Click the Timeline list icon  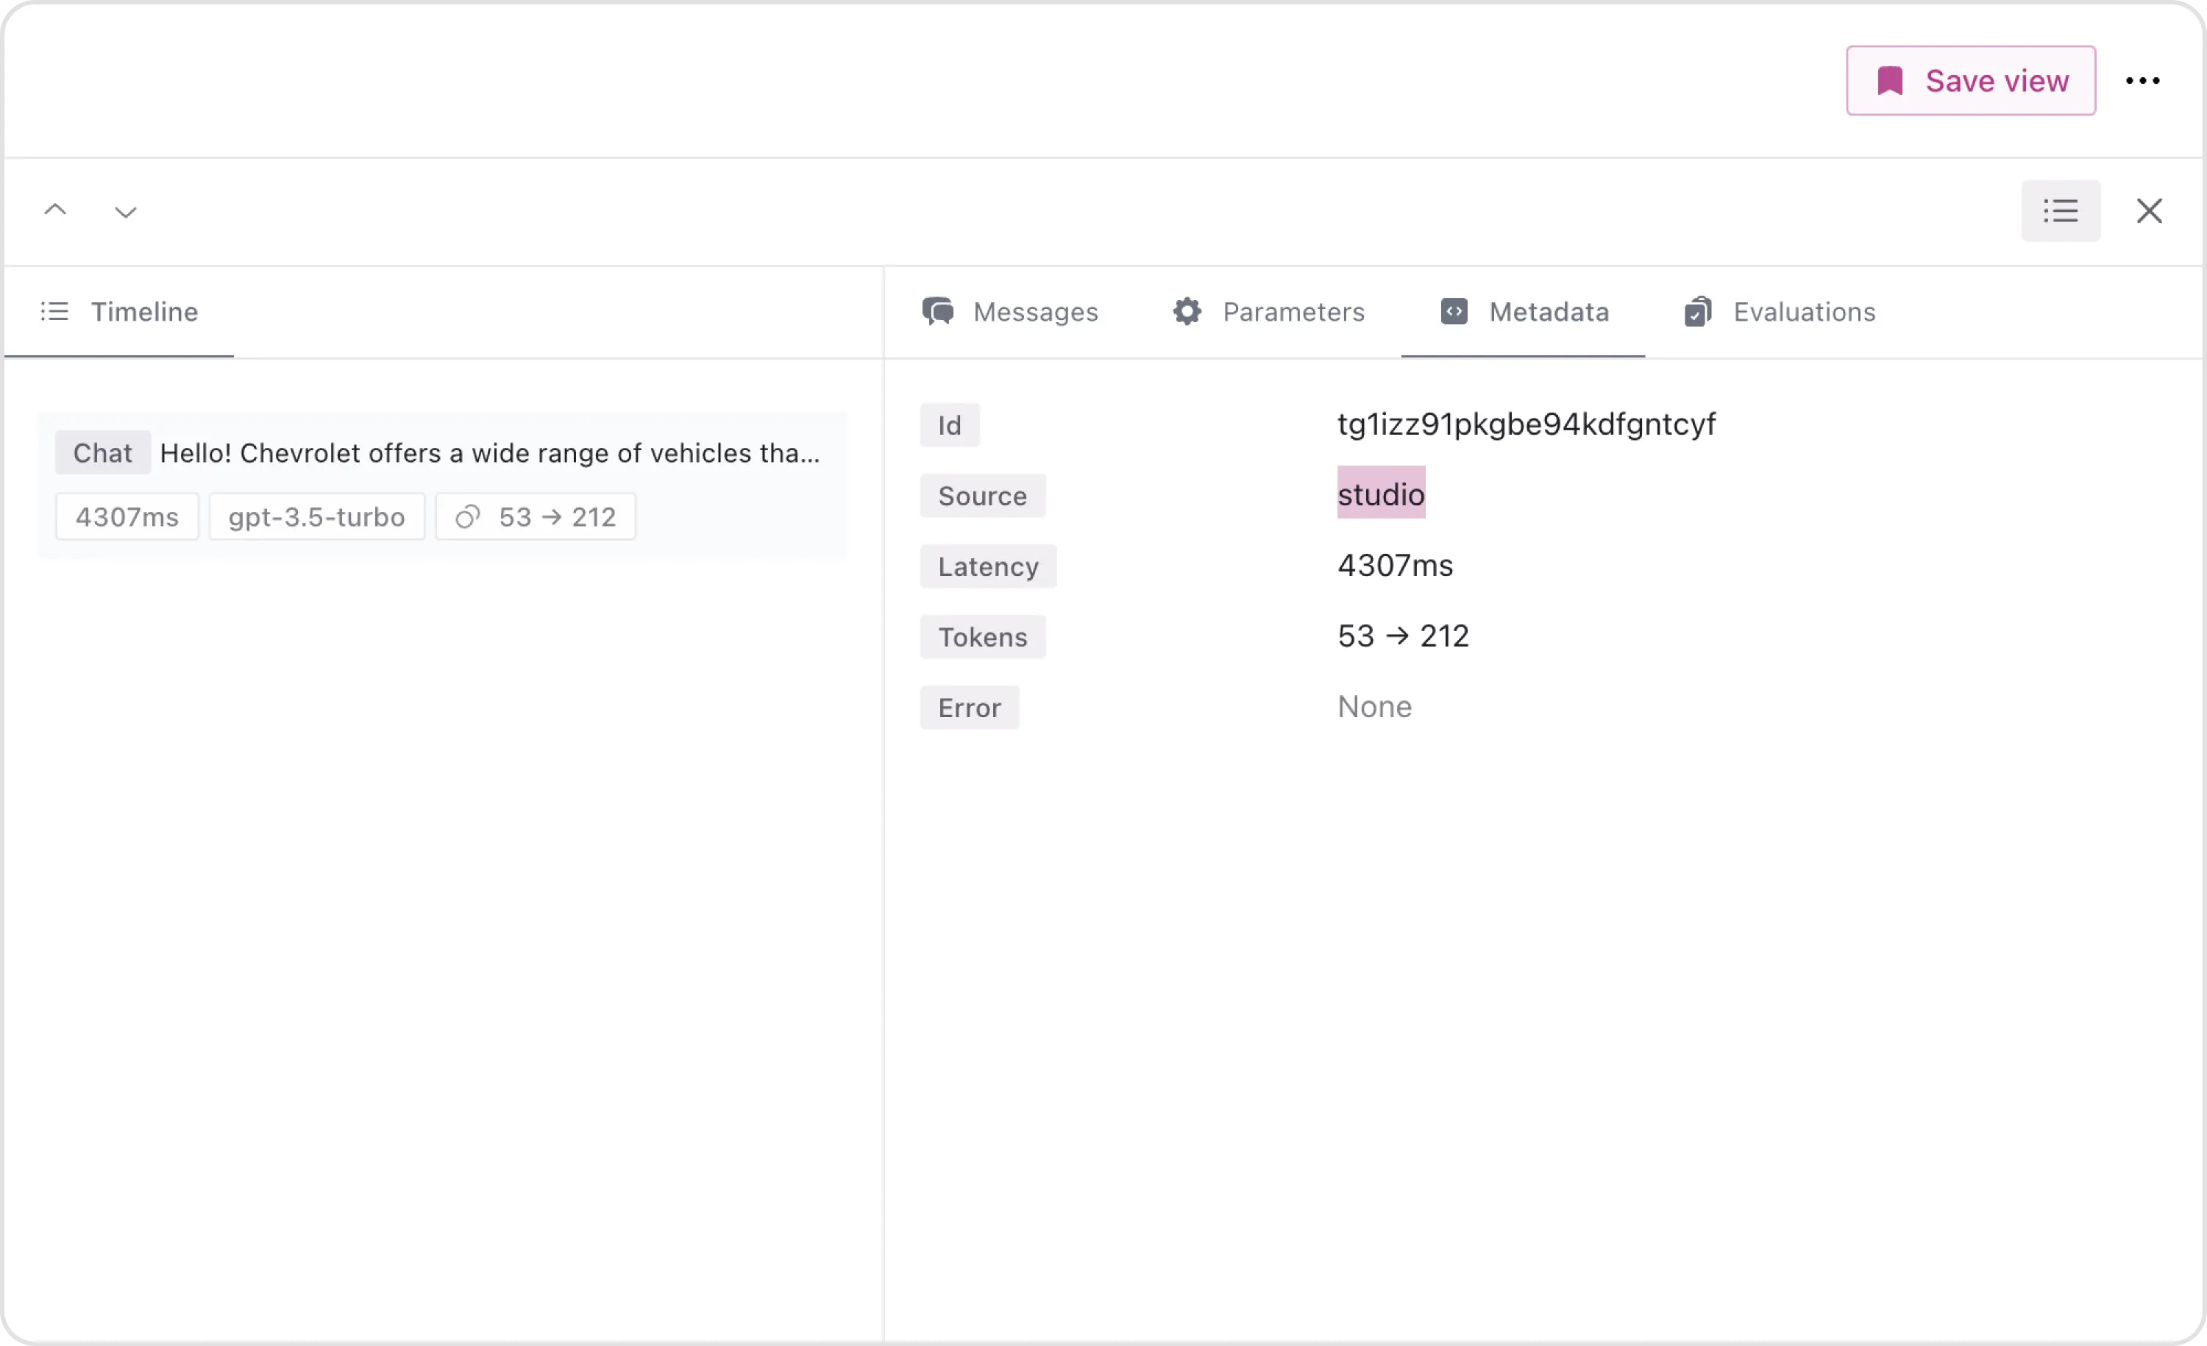click(54, 312)
